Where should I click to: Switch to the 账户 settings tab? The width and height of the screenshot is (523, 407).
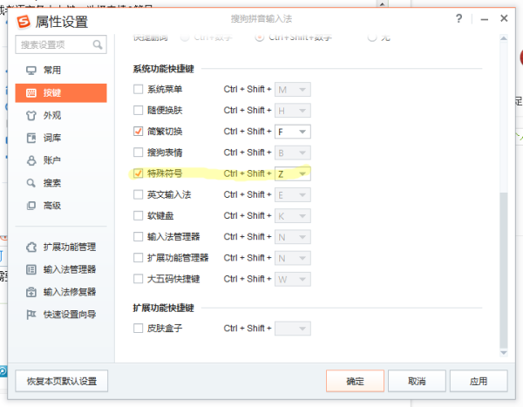(x=61, y=160)
